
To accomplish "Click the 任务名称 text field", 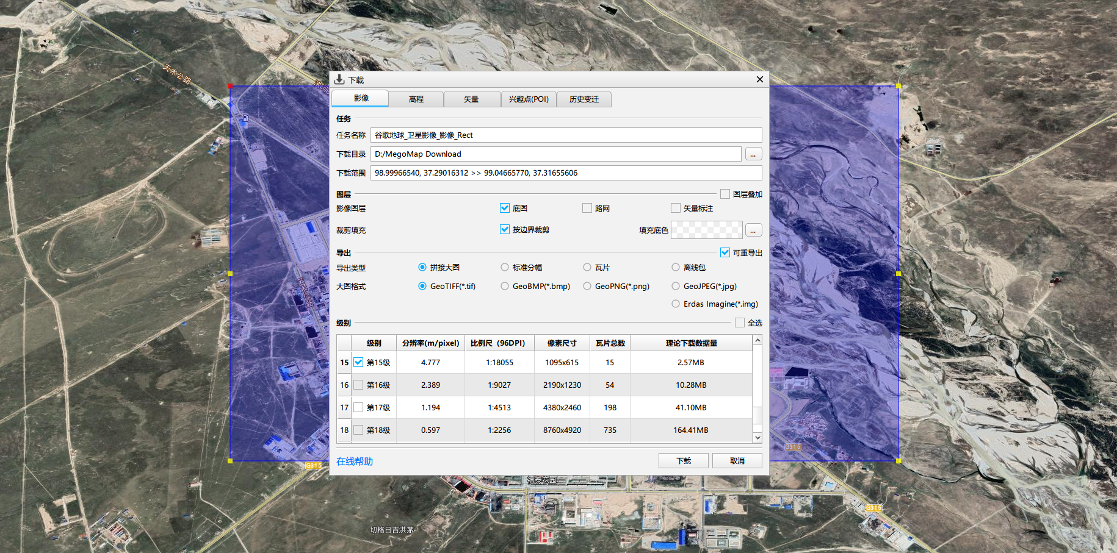I will tap(566, 135).
